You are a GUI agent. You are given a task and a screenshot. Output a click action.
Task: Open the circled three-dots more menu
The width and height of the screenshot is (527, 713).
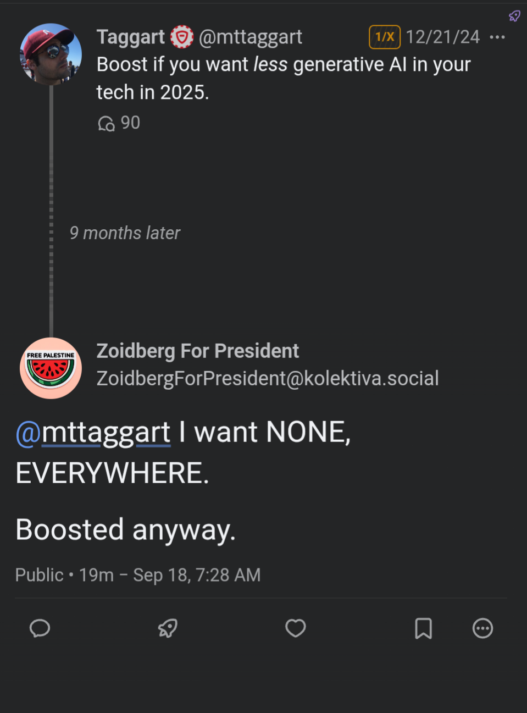tap(482, 628)
